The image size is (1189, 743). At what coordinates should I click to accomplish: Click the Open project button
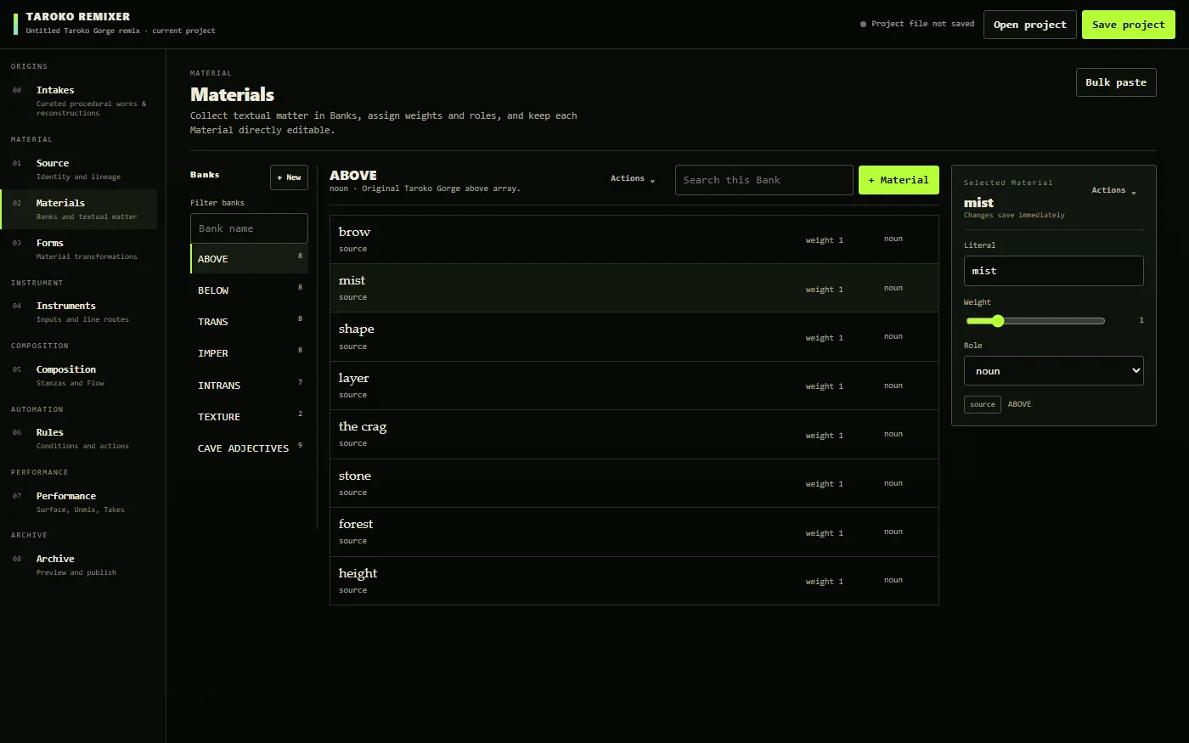(x=1029, y=25)
